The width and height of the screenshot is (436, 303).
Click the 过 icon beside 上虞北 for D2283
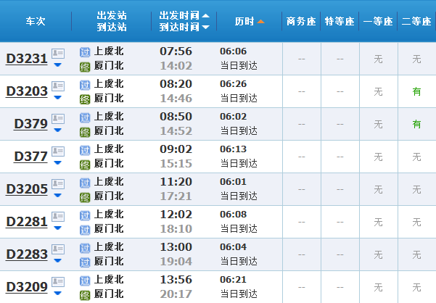(85, 248)
